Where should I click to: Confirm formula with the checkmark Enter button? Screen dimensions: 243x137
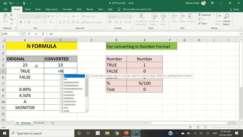click(36, 34)
